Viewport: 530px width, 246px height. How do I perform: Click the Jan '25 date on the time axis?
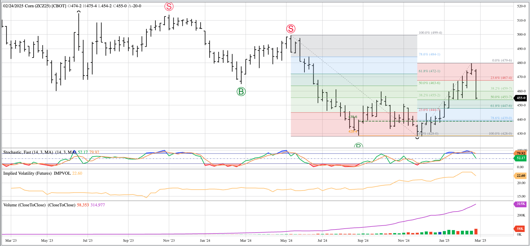point(444,241)
